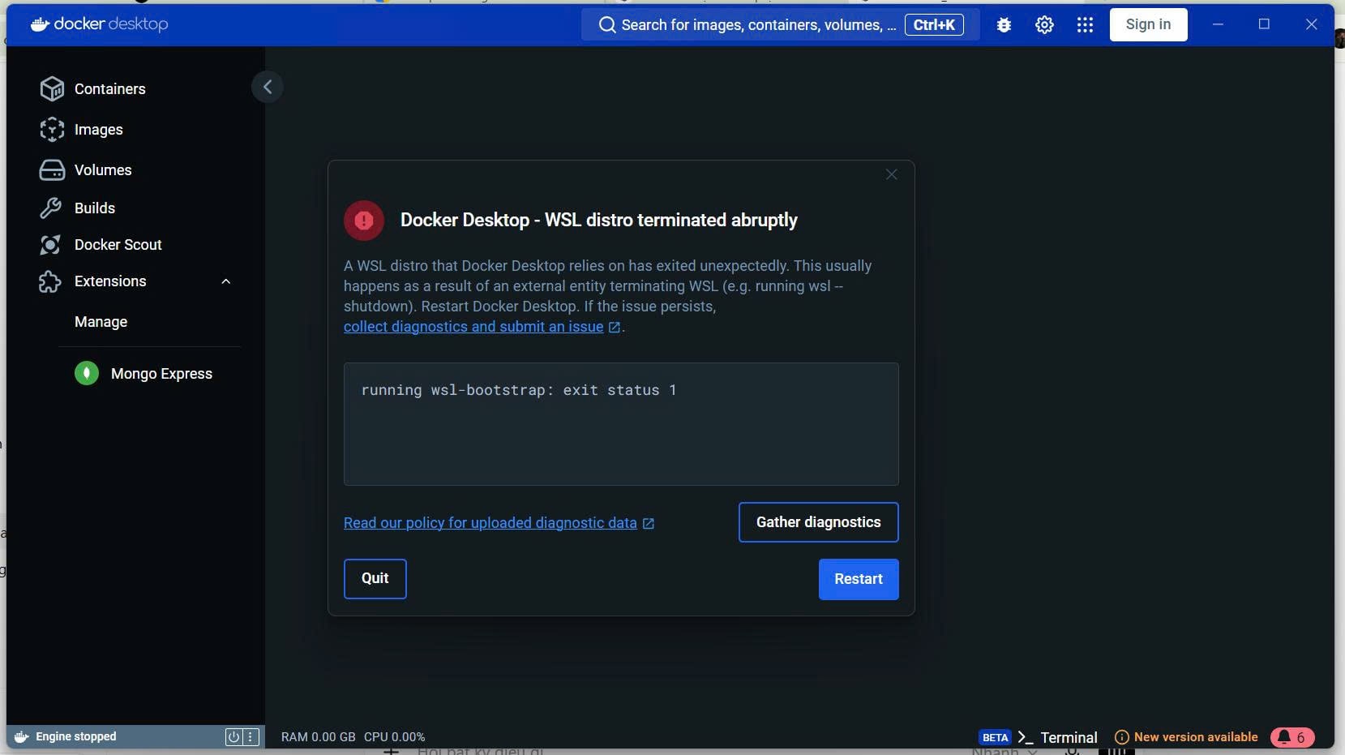
Task: Click the search magnifier icon
Action: pos(607,25)
